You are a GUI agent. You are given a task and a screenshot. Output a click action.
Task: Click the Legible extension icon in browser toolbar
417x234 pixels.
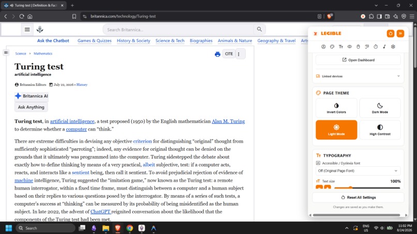(363, 16)
